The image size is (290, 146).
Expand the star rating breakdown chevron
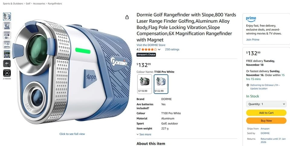[x=159, y=49]
